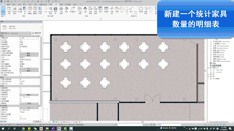Open the View Templates tool

point(9,10)
